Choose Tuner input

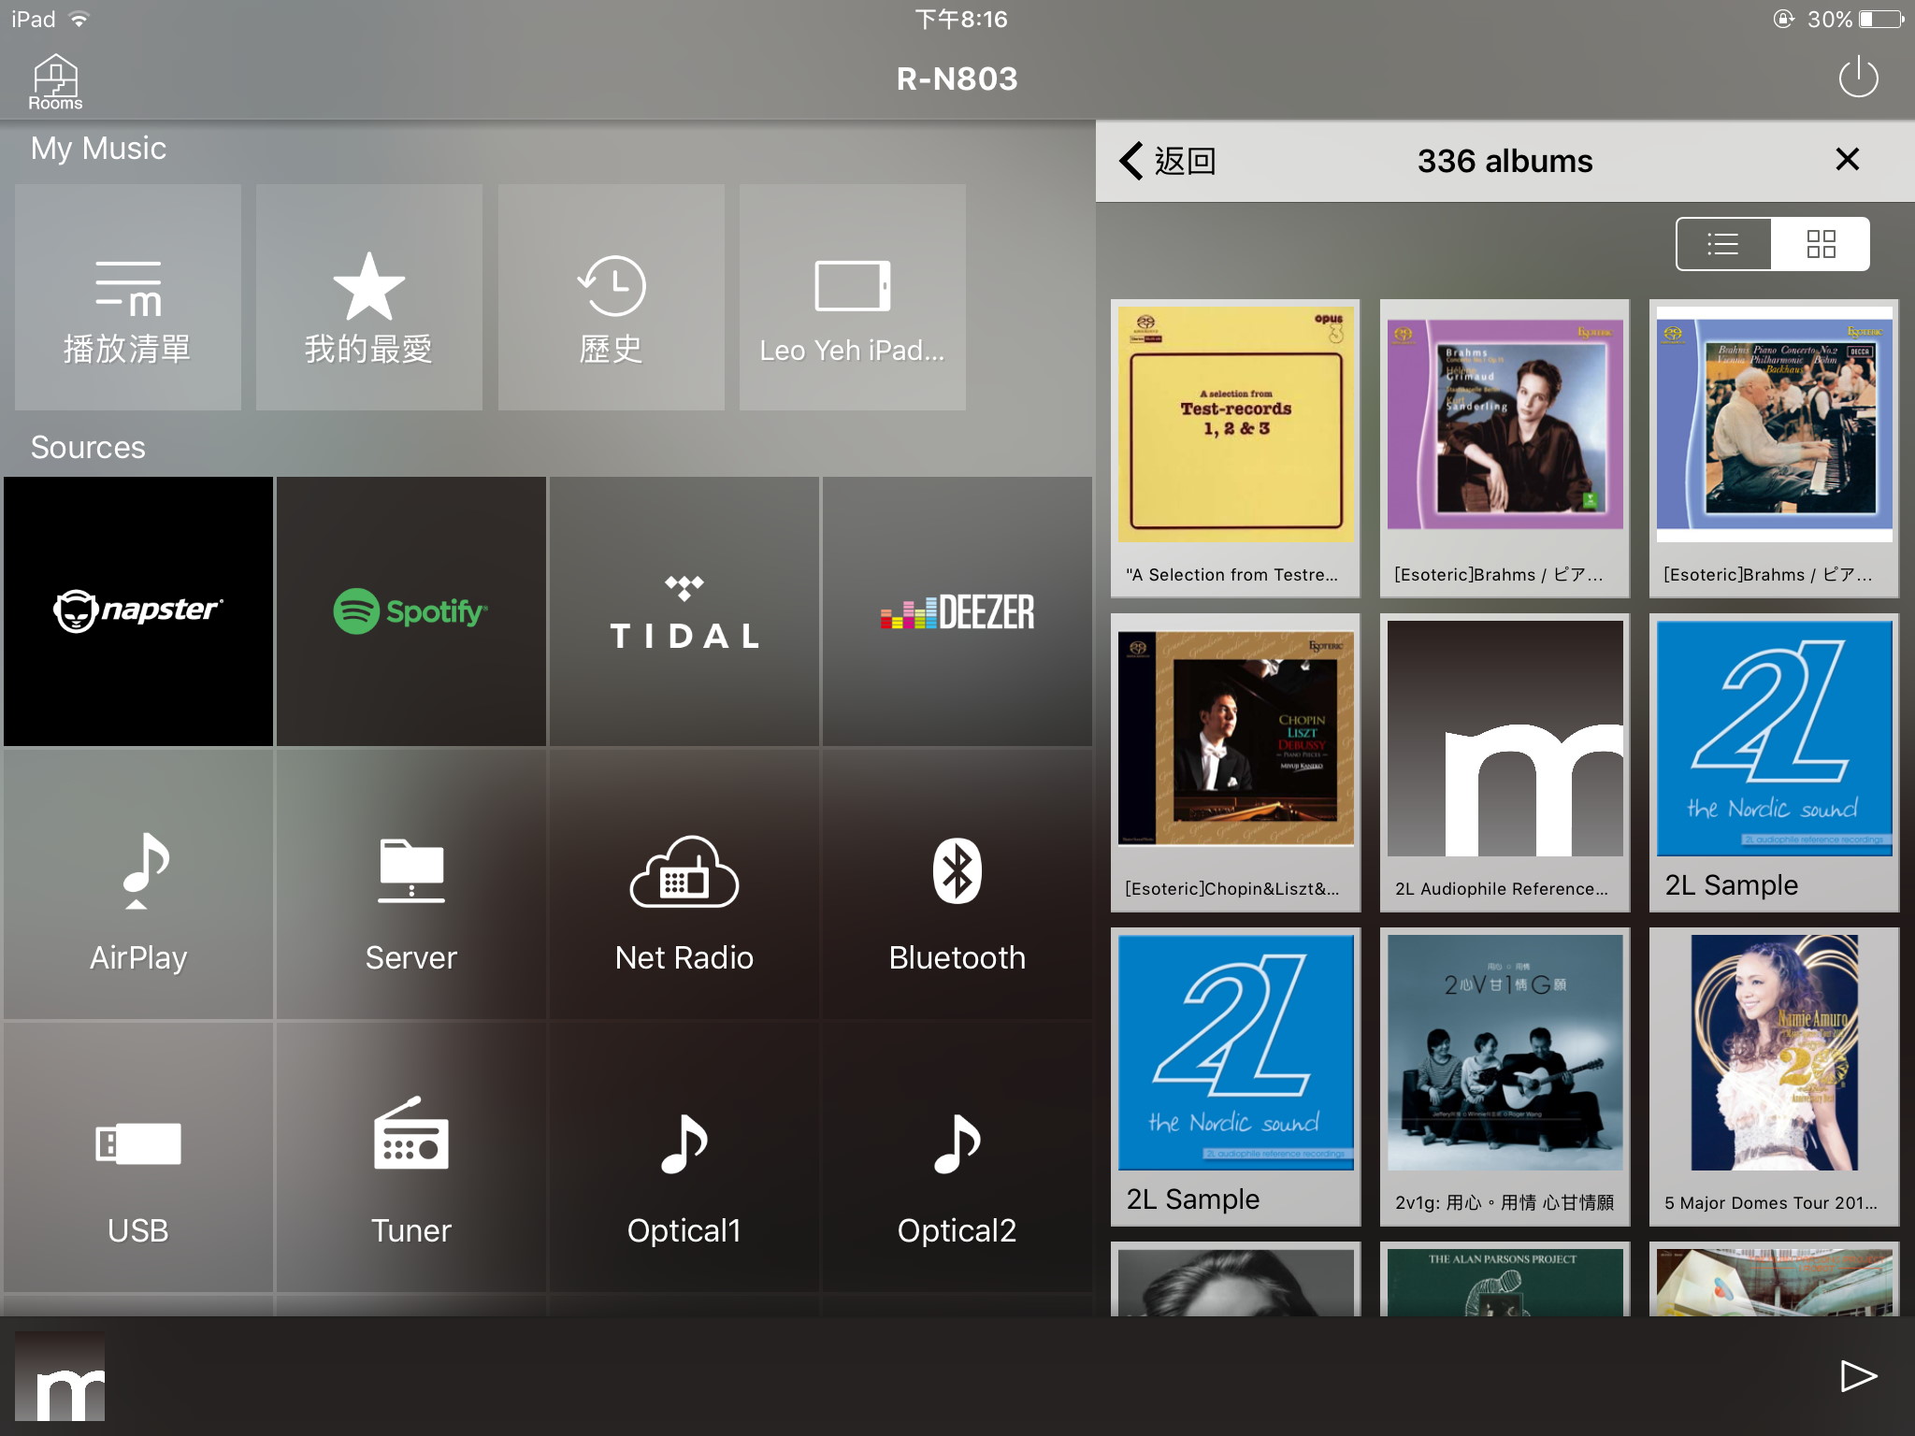pyautogui.click(x=411, y=1157)
